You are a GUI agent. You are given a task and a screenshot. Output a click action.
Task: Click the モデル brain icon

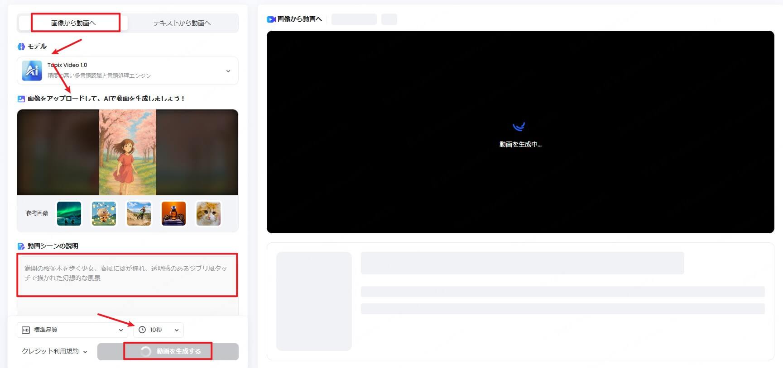tap(21, 47)
